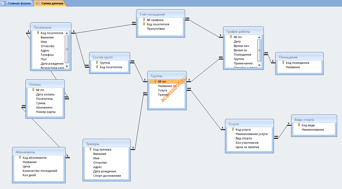The height and width of the screenshot is (189, 342).
Task: Click the relationships icon on Схема данных tab
Action: point(37,3)
